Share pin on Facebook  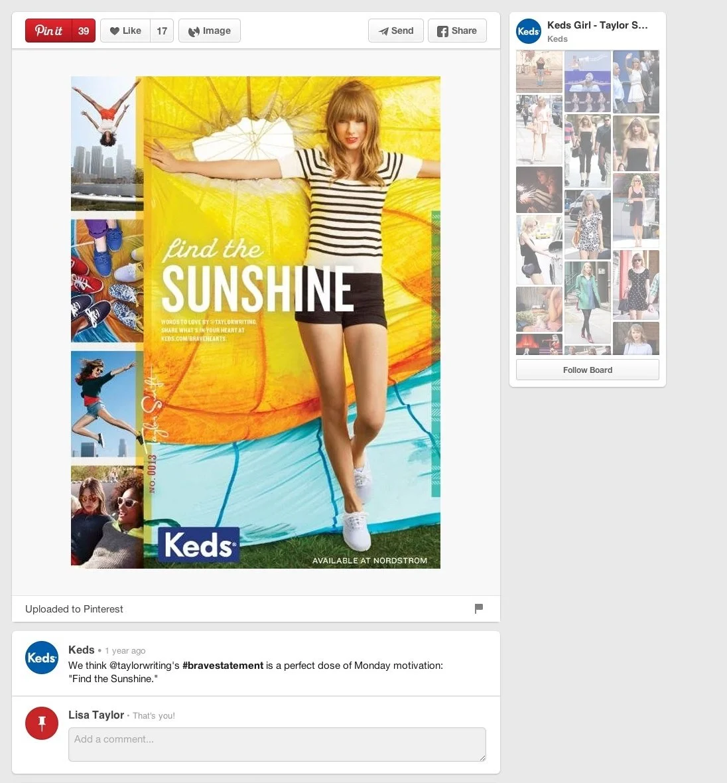pyautogui.click(x=457, y=31)
